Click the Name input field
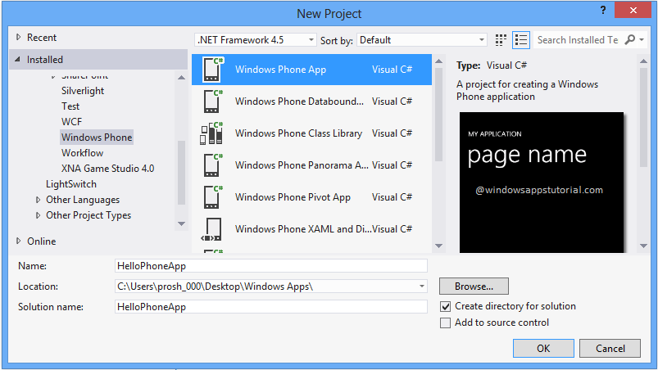658x370 pixels. coord(271,266)
